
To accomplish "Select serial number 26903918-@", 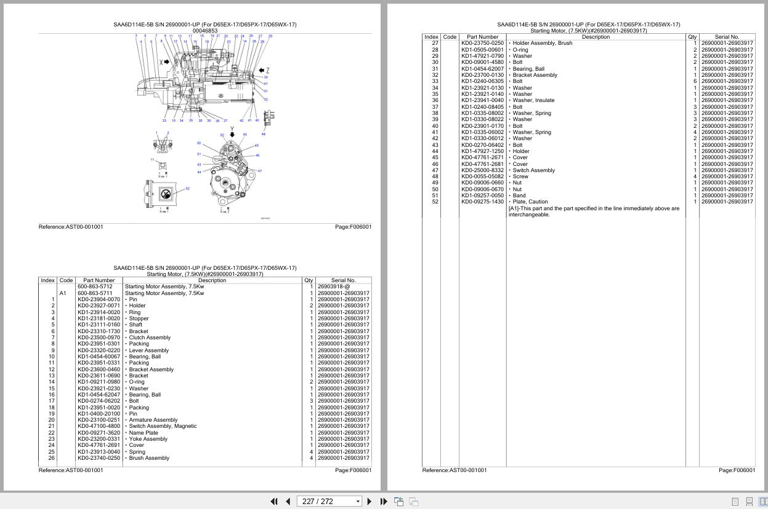I will (334, 286).
